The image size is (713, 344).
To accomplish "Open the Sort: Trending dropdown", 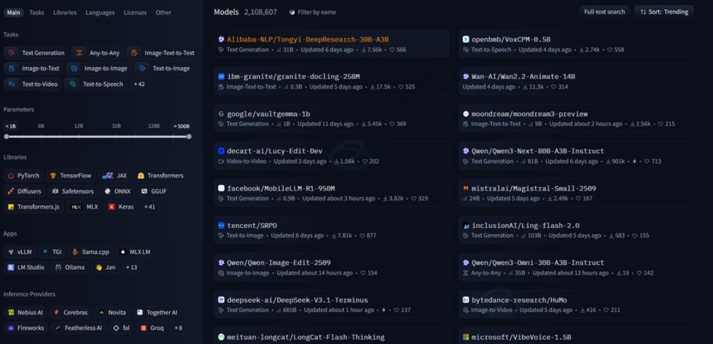I will [x=664, y=12].
